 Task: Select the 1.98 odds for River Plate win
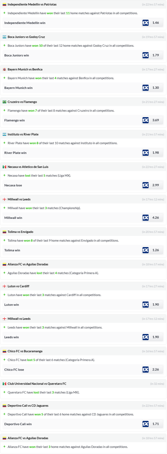(x=156, y=153)
